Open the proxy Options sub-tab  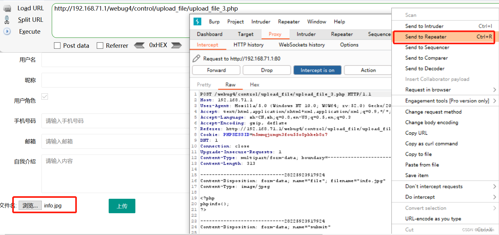(x=349, y=45)
